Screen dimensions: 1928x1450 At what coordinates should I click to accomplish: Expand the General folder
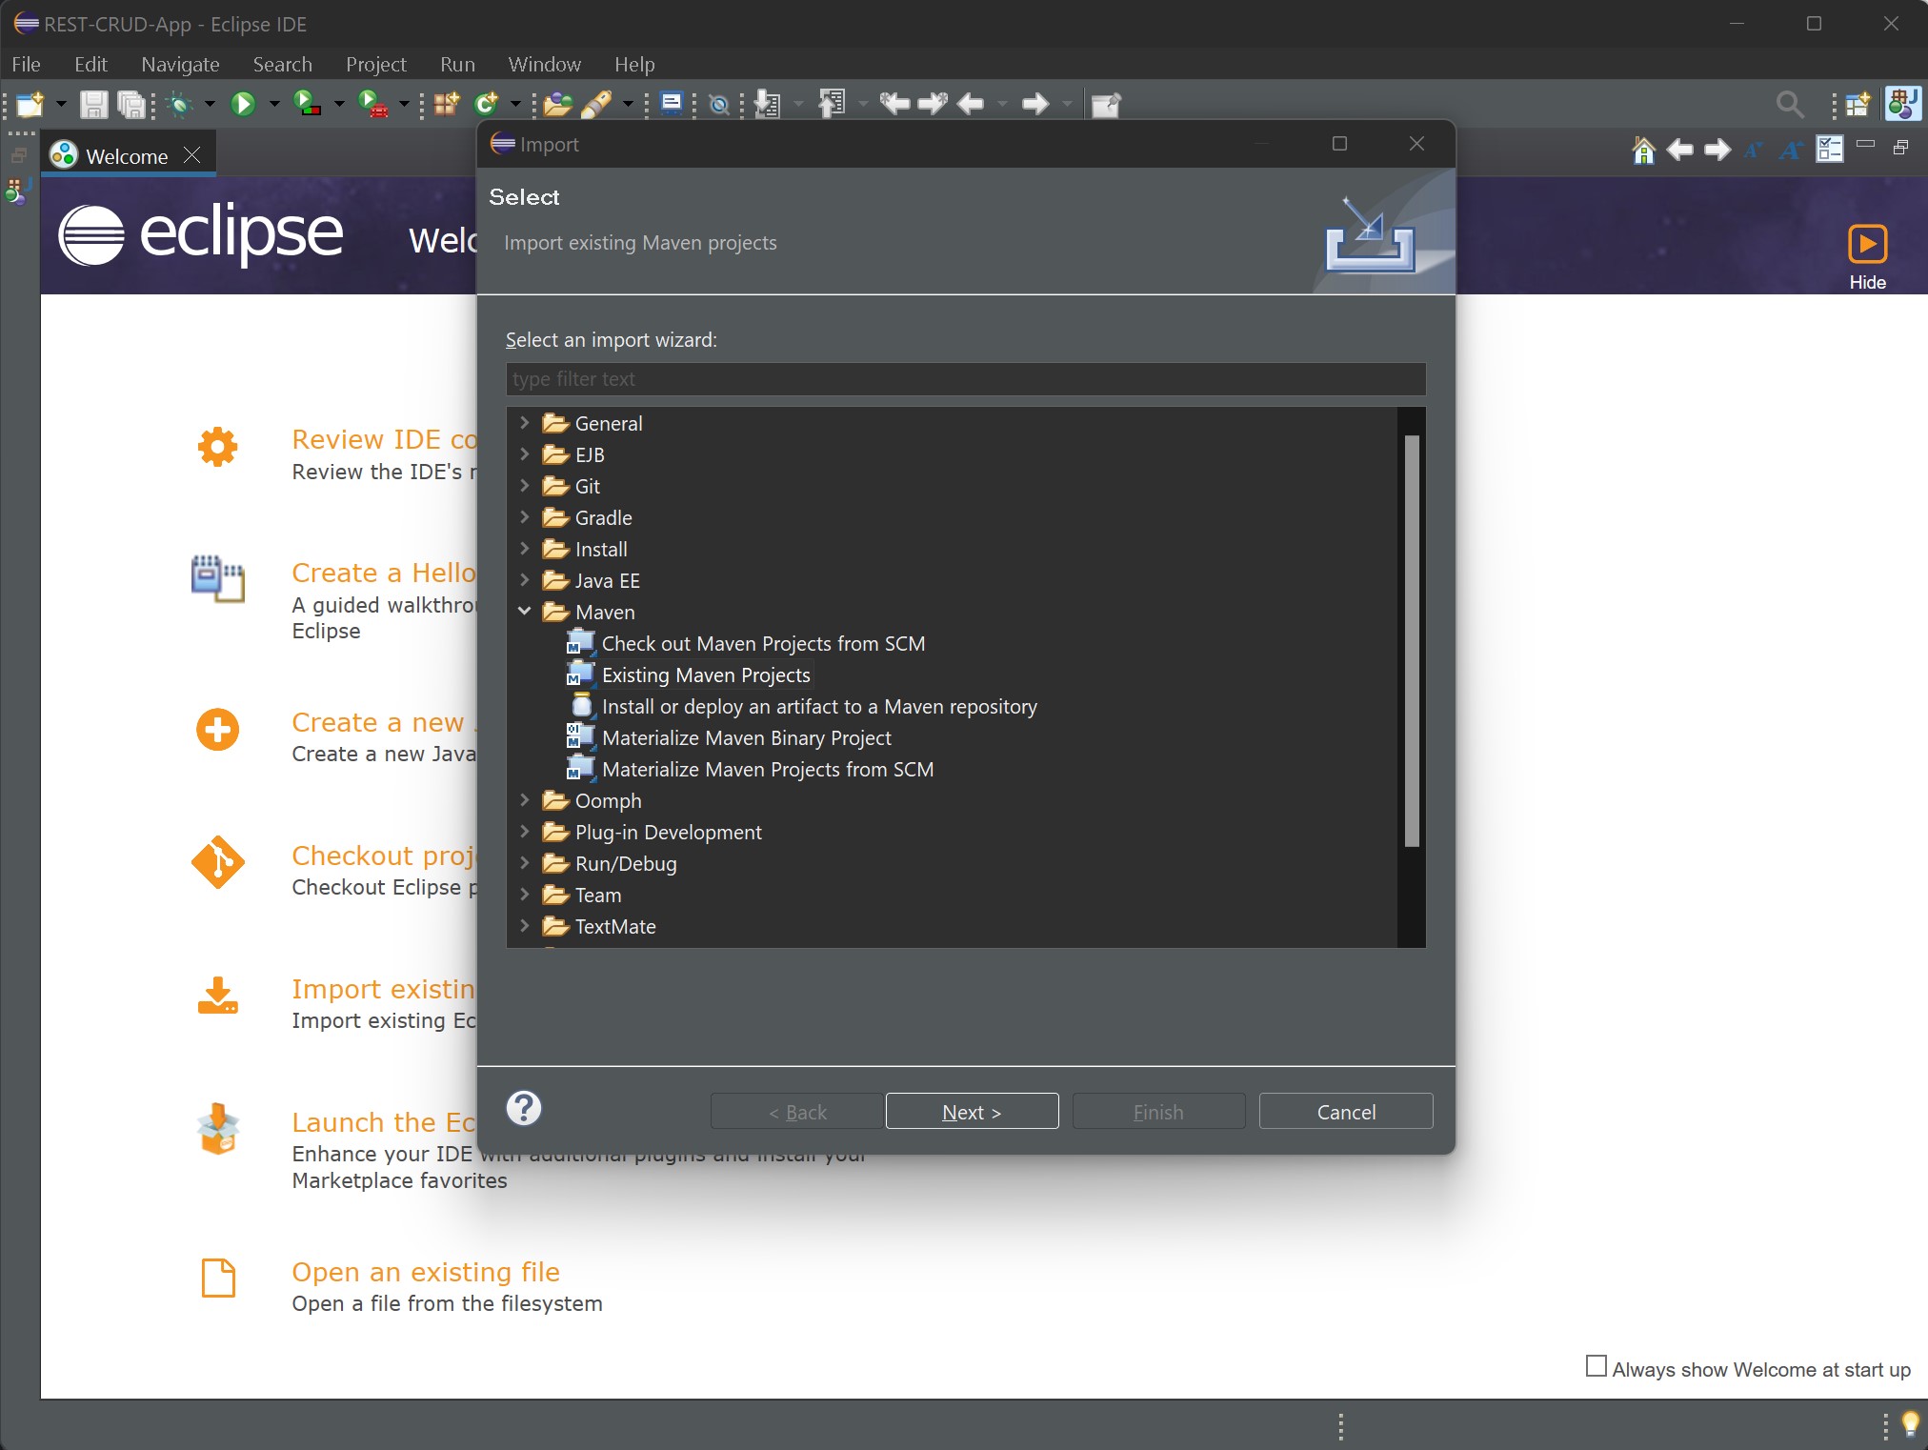point(524,422)
